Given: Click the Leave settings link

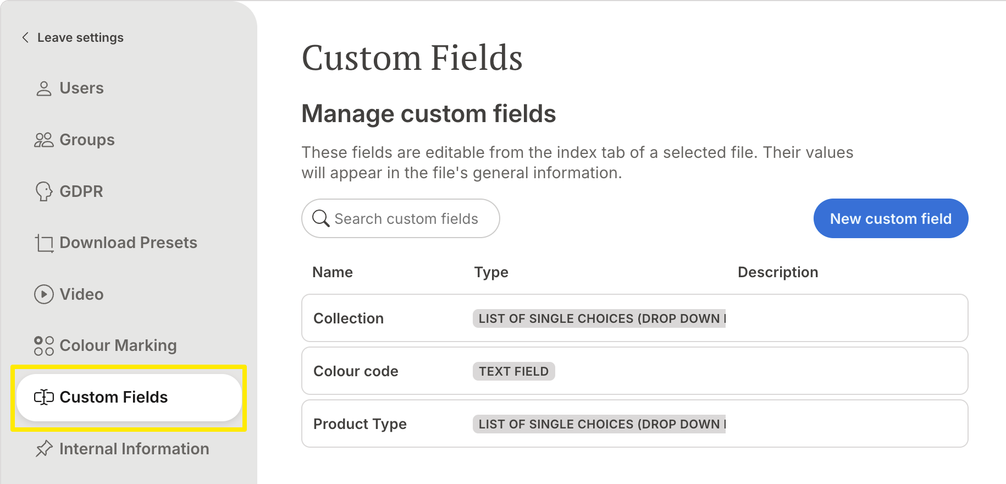Looking at the screenshot, I should 80,37.
